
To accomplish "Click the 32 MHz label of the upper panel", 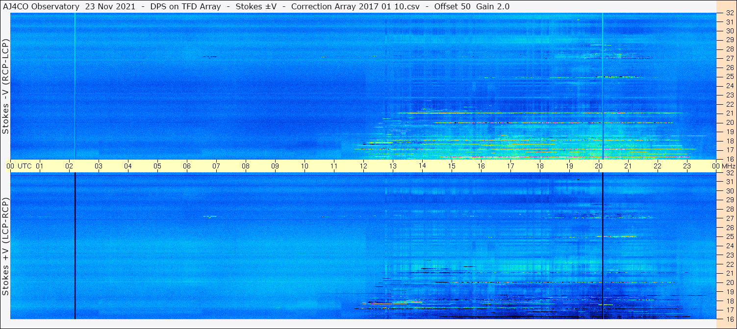I will coord(730,13).
